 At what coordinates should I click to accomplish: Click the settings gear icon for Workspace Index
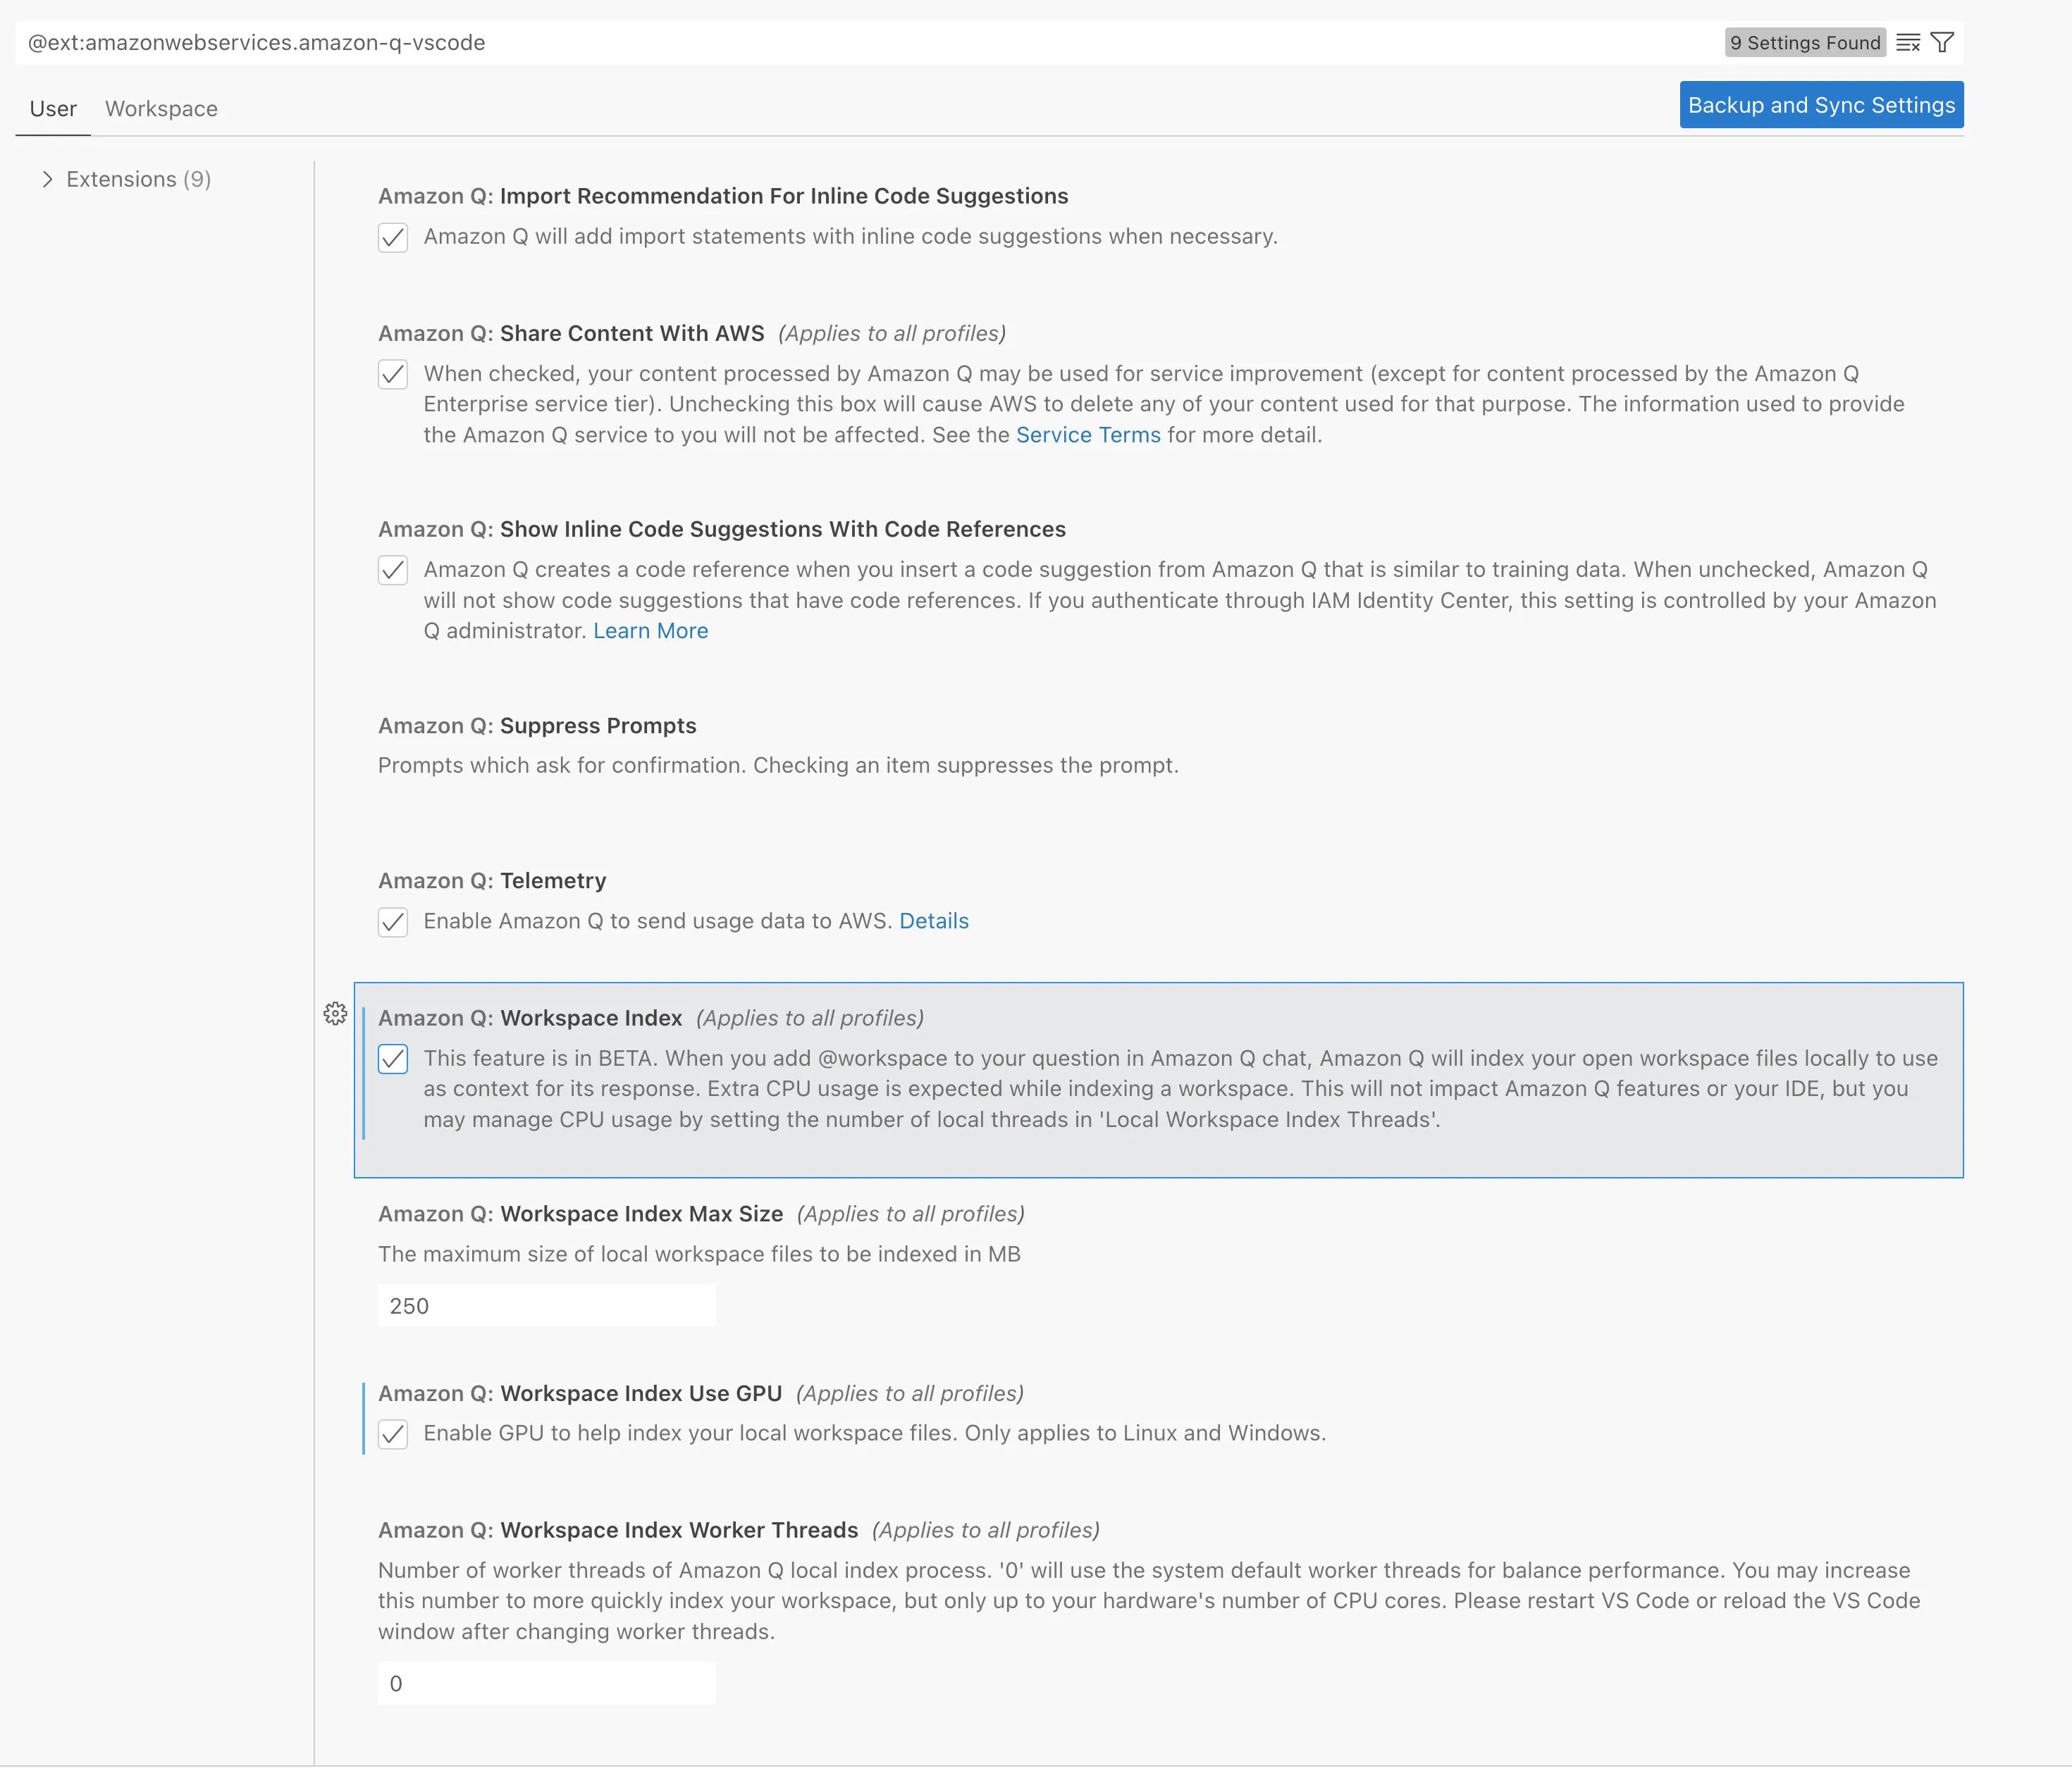pos(335,1012)
